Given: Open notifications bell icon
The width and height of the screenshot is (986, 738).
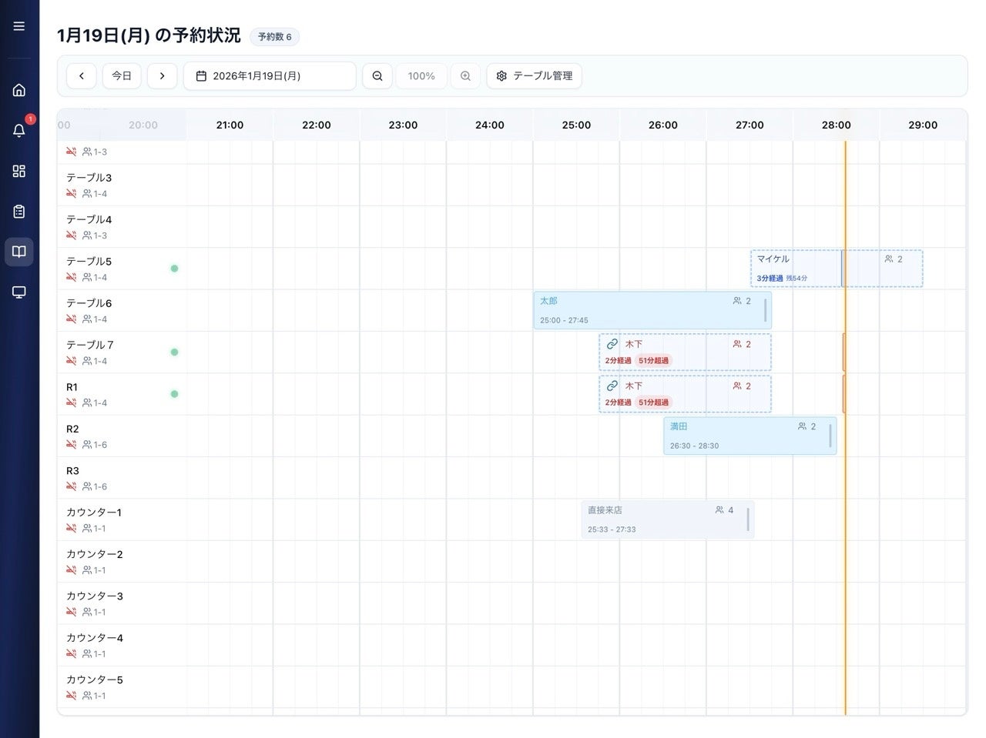Looking at the screenshot, I should pyautogui.click(x=19, y=130).
